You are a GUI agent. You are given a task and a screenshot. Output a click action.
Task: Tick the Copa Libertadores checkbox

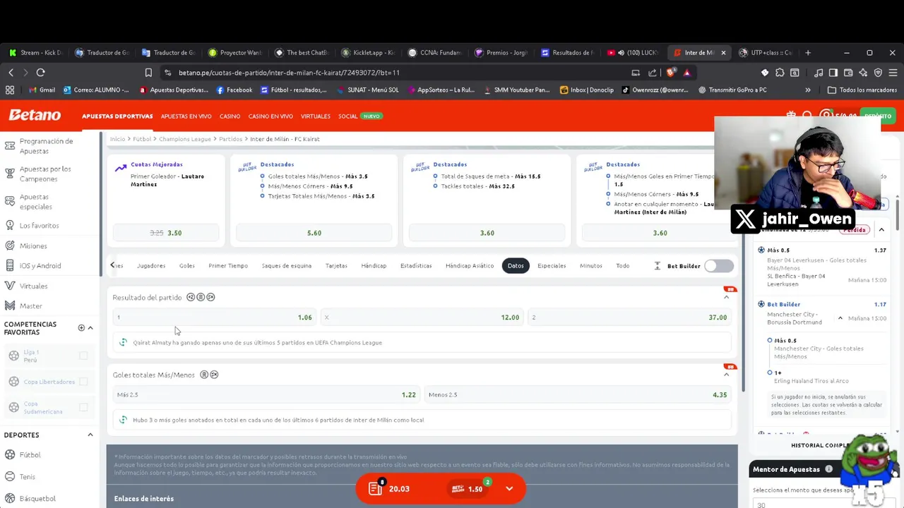click(x=83, y=382)
